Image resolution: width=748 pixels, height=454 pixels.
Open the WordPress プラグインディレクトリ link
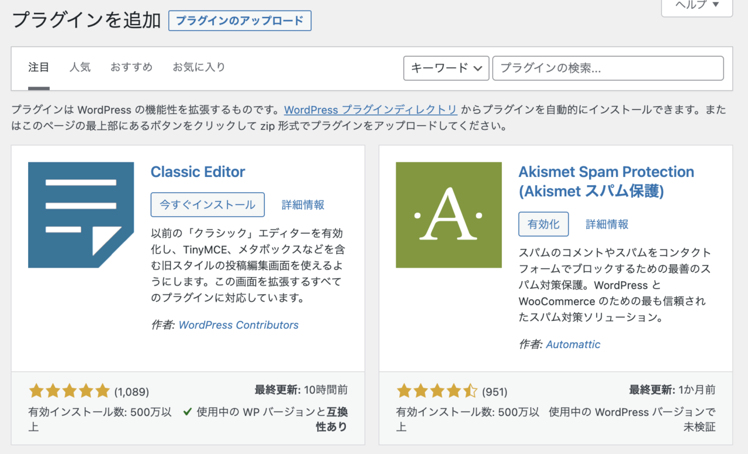[x=370, y=110]
